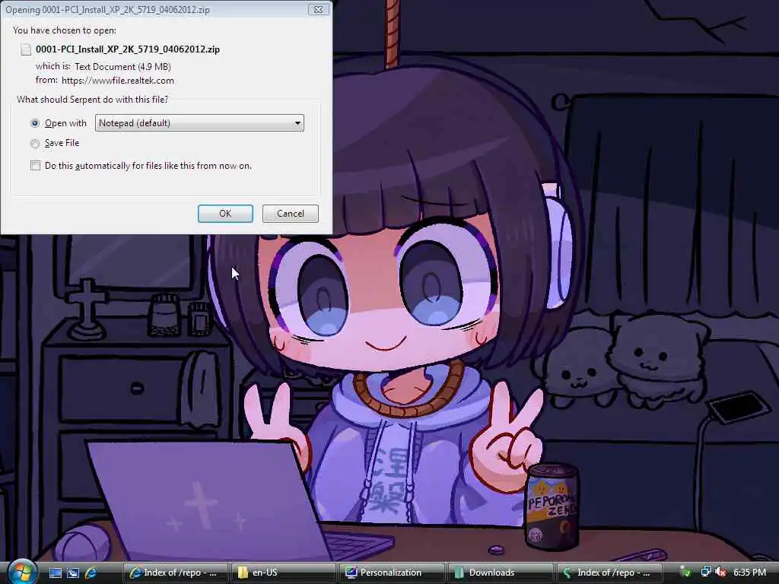Click the green safely remove tray icon
The width and height of the screenshot is (779, 584).
(685, 573)
